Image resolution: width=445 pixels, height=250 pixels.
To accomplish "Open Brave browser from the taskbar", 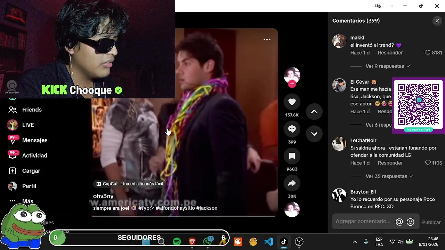I will tap(192, 241).
